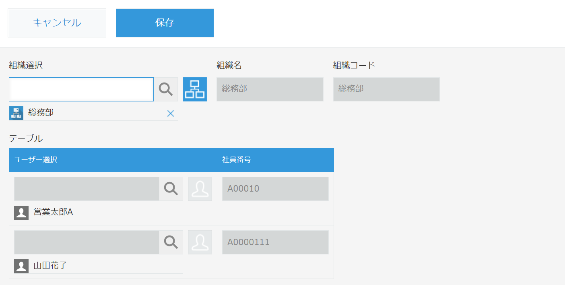Click the ユーザー選択 column header

(x=113, y=160)
